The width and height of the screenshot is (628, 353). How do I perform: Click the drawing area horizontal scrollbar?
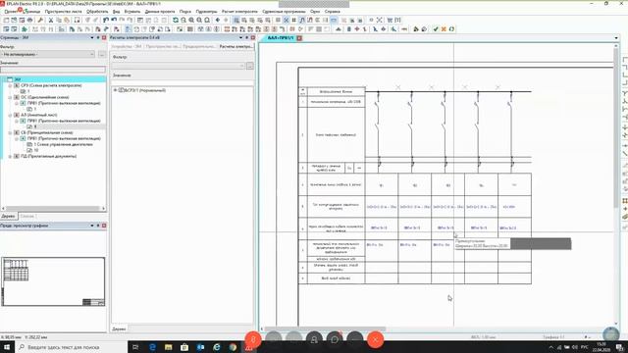click(437, 329)
